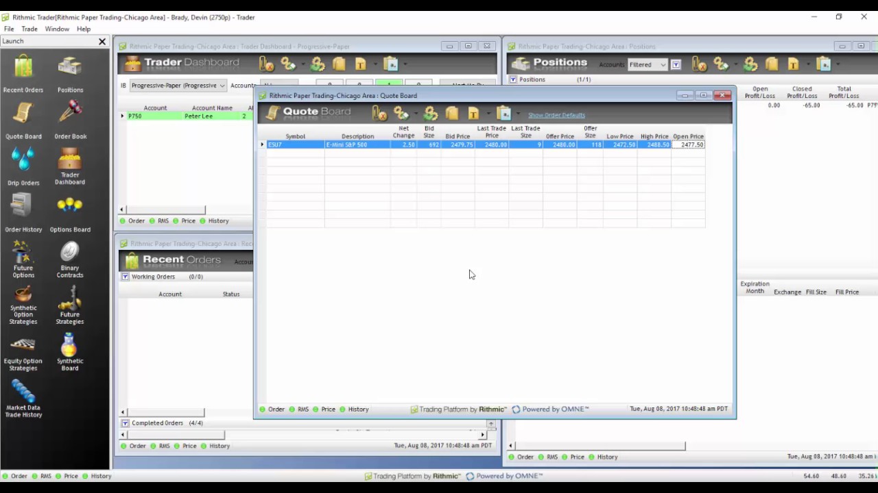Click Open Price value 2477.50

pyautogui.click(x=688, y=144)
